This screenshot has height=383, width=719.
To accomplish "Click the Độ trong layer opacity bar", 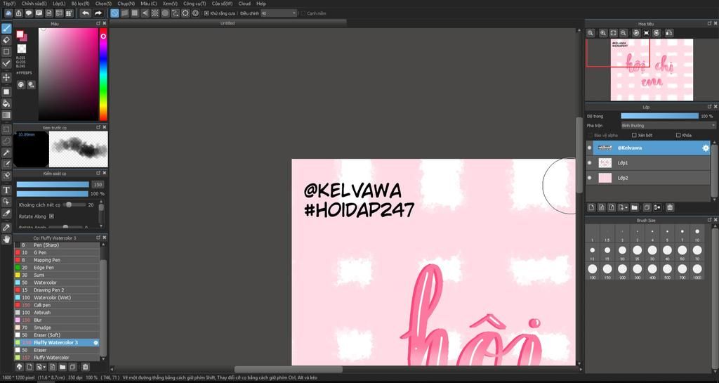I will (659, 116).
